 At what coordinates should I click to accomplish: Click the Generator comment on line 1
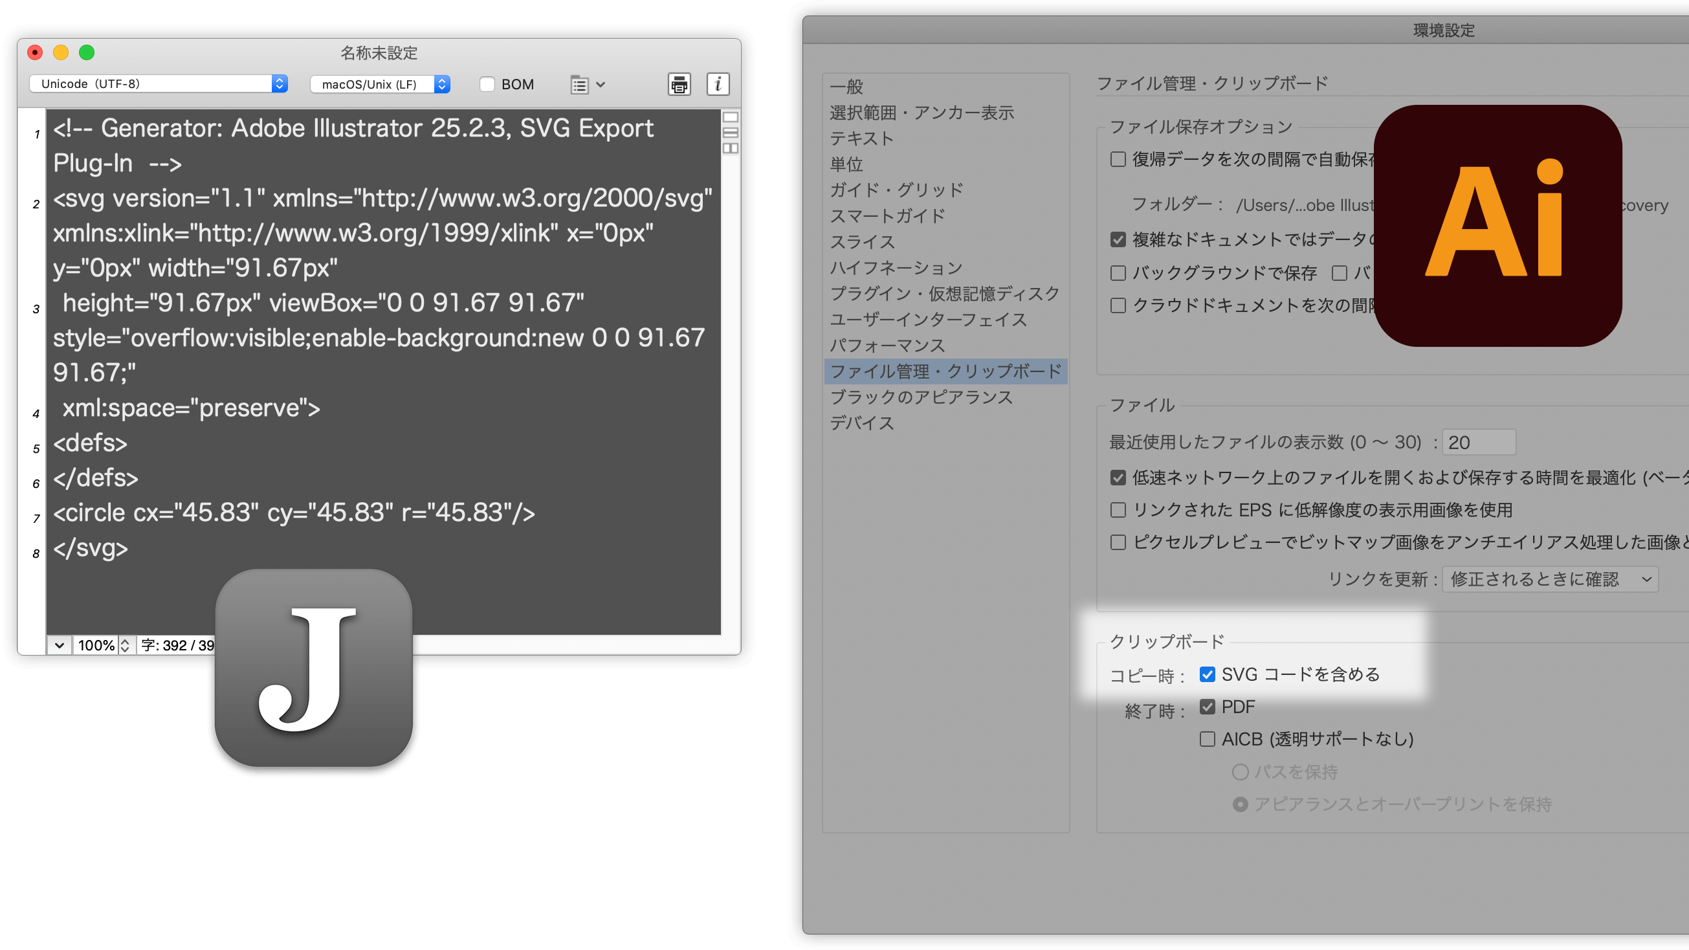(x=353, y=146)
